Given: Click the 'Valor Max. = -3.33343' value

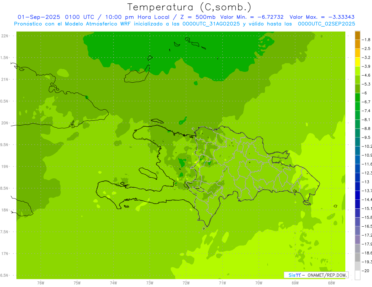Looking at the screenshot, I should point(322,17).
